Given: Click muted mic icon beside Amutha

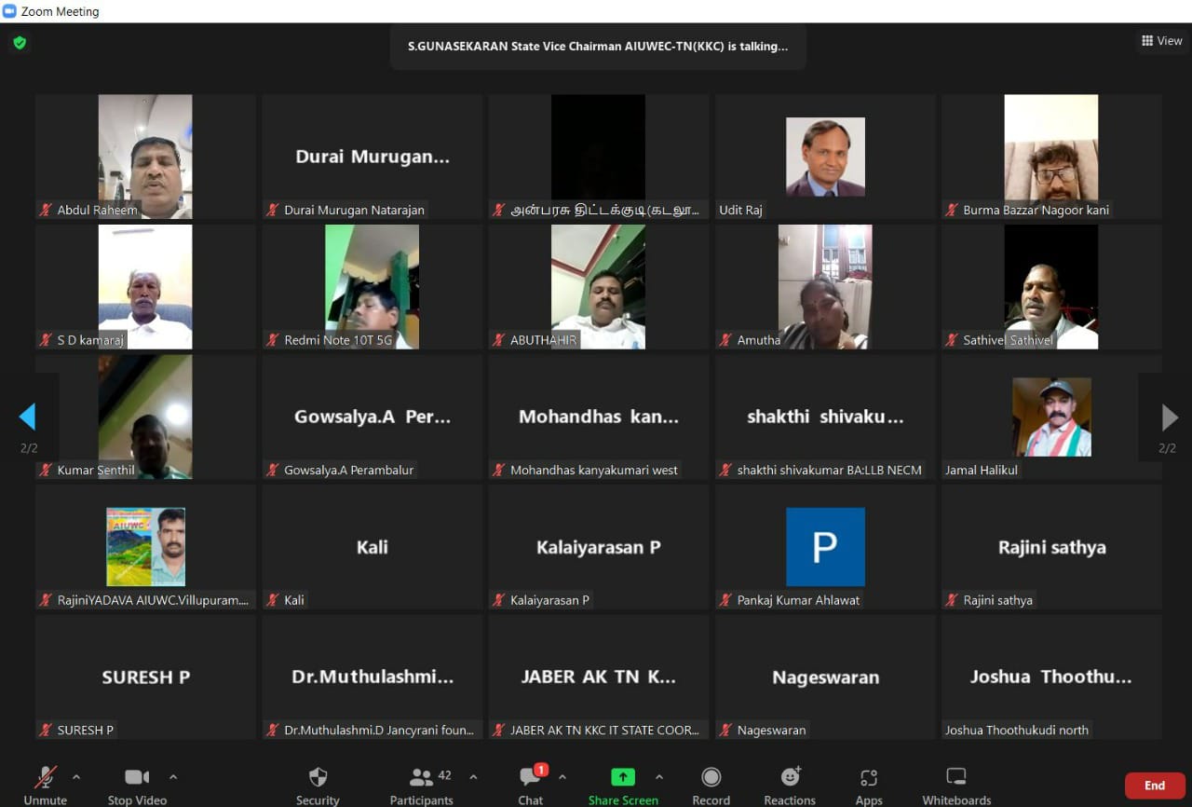Looking at the screenshot, I should pyautogui.click(x=725, y=340).
